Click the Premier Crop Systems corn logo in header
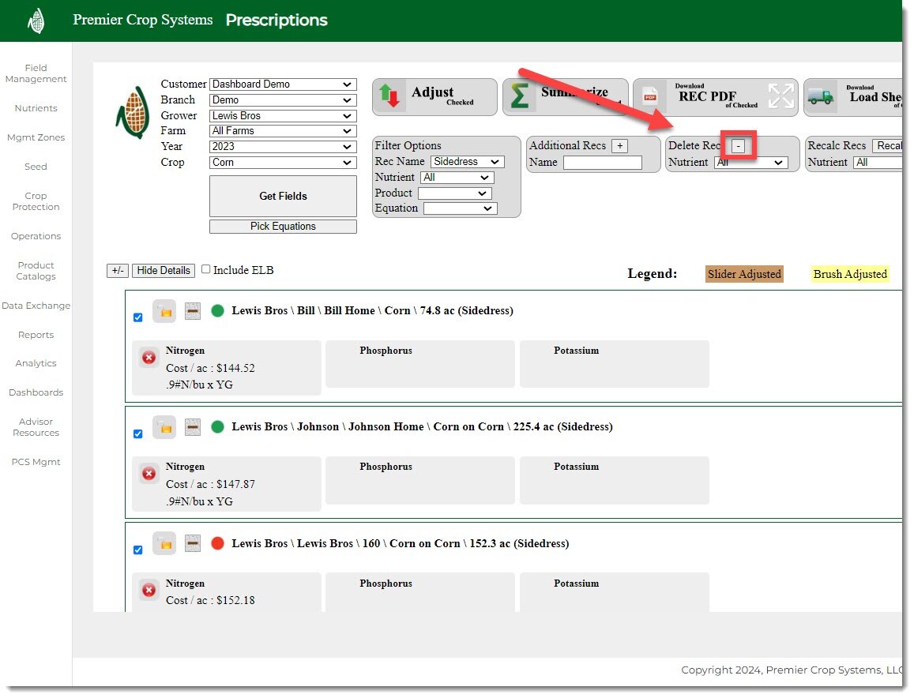The height and width of the screenshot is (698, 914). pos(36,21)
